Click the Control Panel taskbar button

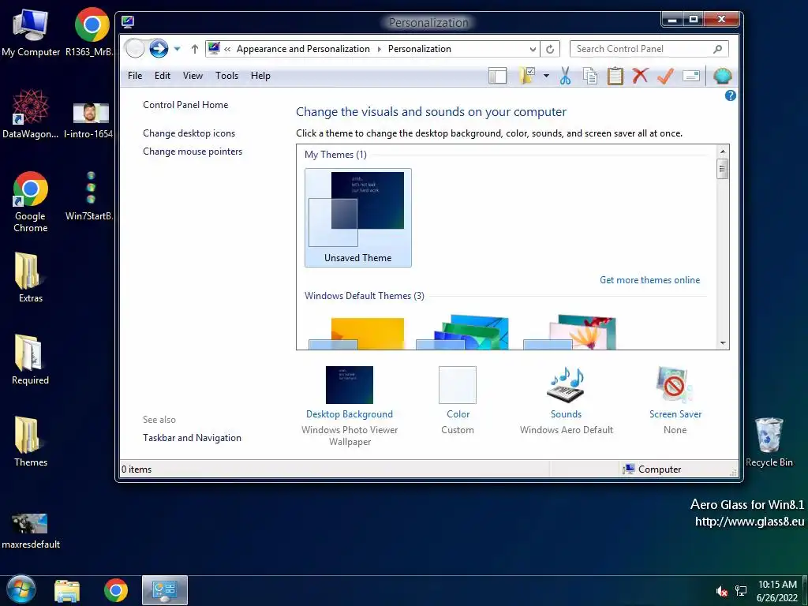point(165,590)
